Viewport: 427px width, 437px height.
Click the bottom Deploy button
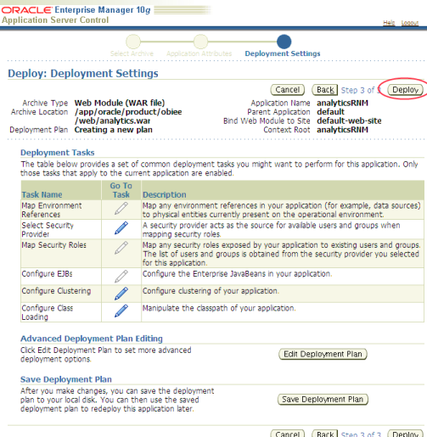coord(405,434)
